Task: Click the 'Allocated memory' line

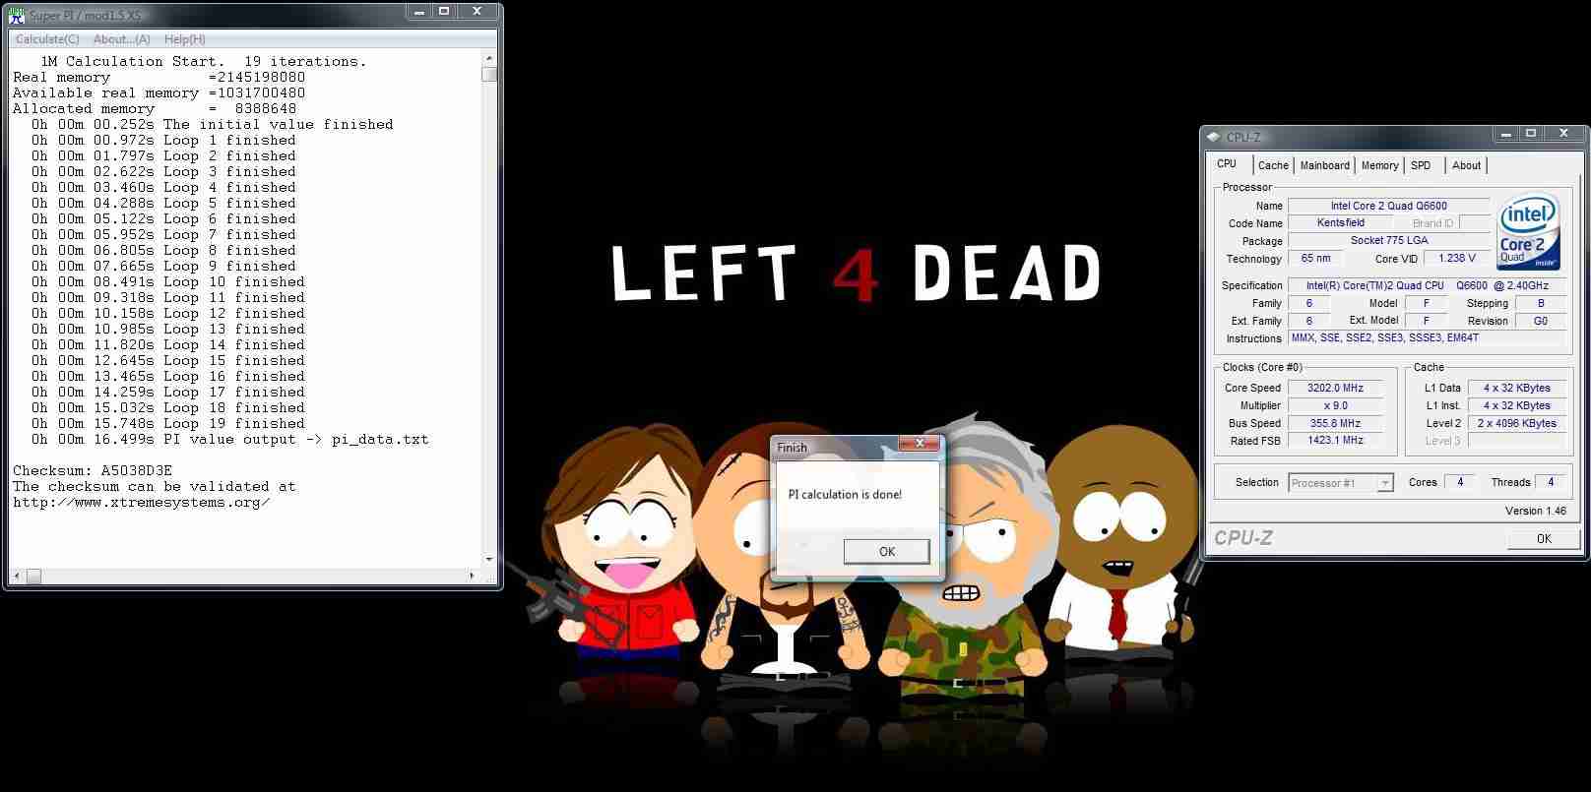Action: [x=155, y=109]
